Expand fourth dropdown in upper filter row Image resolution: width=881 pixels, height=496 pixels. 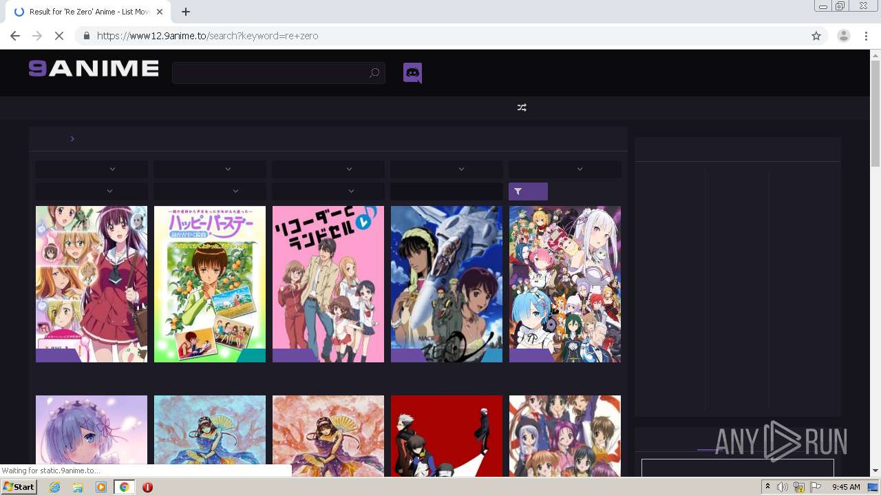(447, 169)
